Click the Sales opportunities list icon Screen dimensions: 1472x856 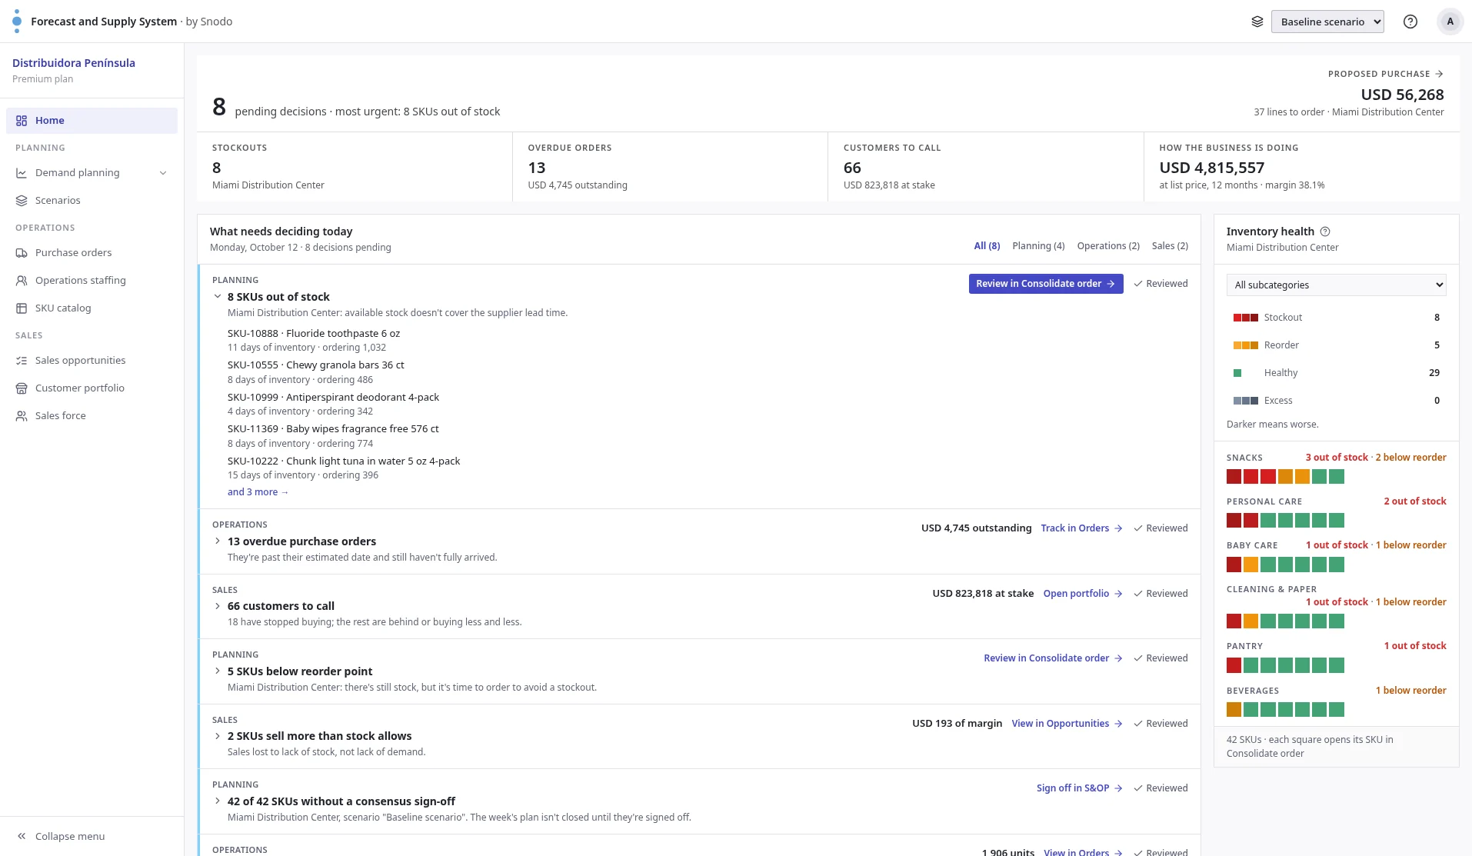pyautogui.click(x=22, y=361)
